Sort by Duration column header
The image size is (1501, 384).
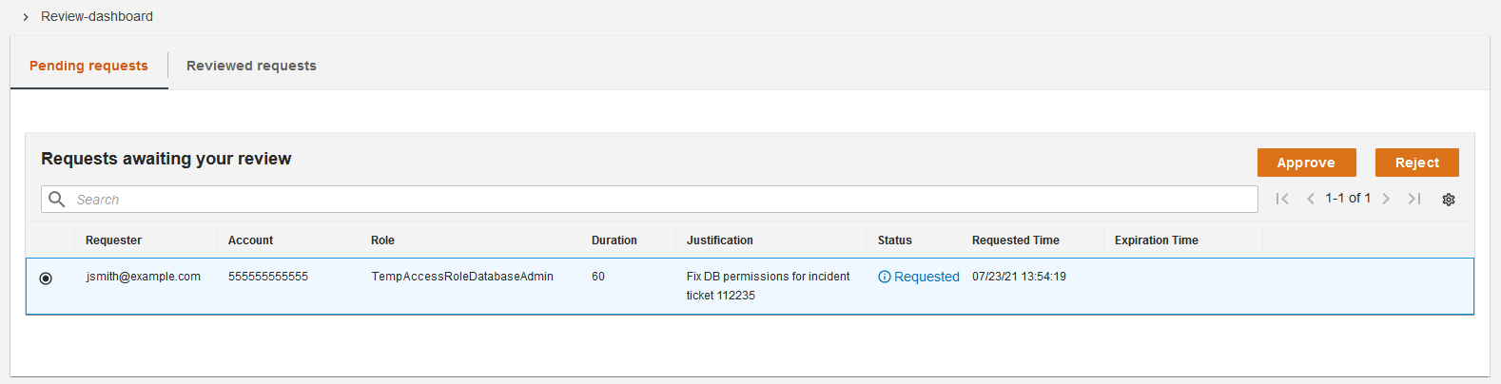(614, 240)
